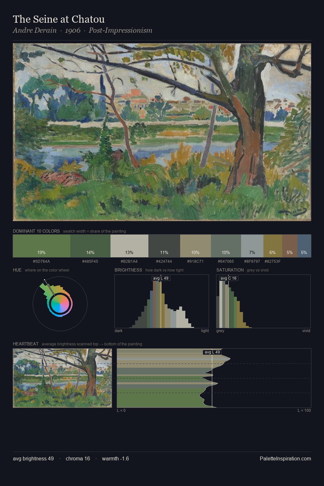324x486 pixels.
Task: Click the hex code #918C71
Action: pos(195,261)
